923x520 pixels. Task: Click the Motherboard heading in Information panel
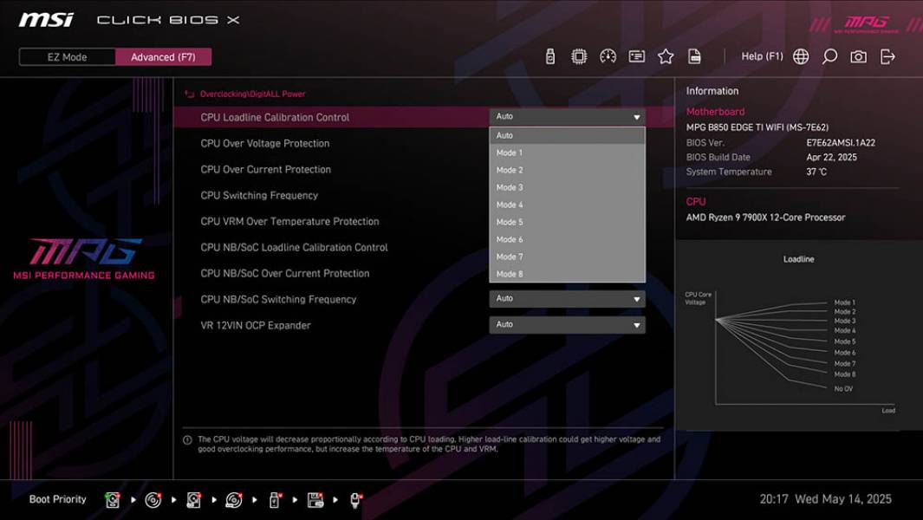[715, 112]
